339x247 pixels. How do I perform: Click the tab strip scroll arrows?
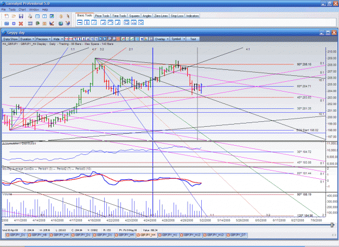334,235
